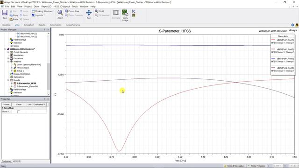Select S-Parameter_HFSS report in tree
This screenshot has height=168, width=299.
point(26,83)
